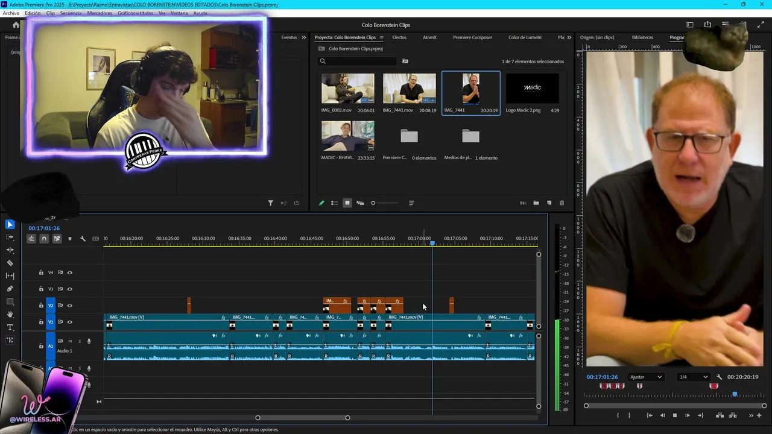Select the Ripple Edit tool
The height and width of the screenshot is (434, 772).
click(10, 250)
